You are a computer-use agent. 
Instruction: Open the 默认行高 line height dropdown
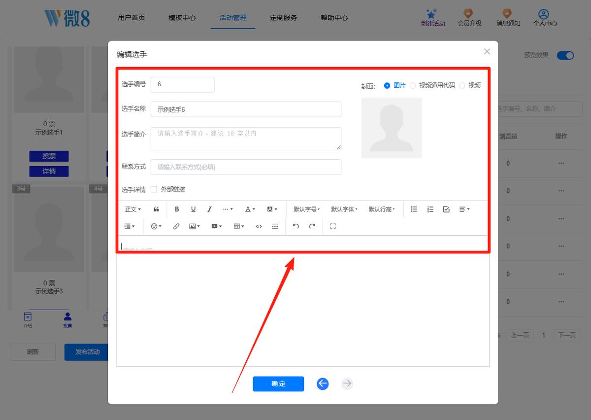pyautogui.click(x=382, y=210)
